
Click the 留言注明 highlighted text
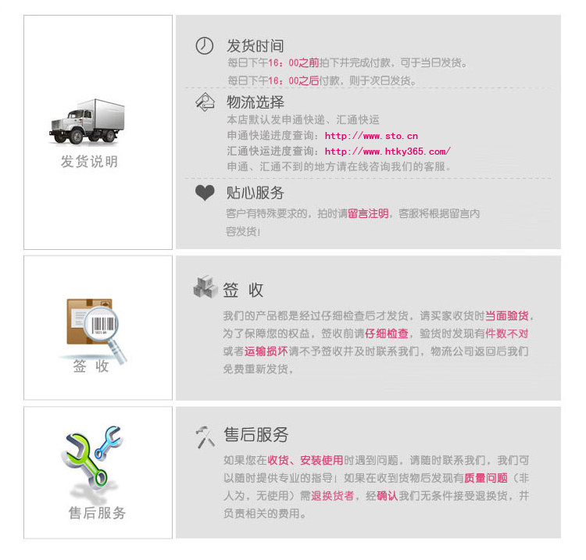pyautogui.click(x=367, y=213)
